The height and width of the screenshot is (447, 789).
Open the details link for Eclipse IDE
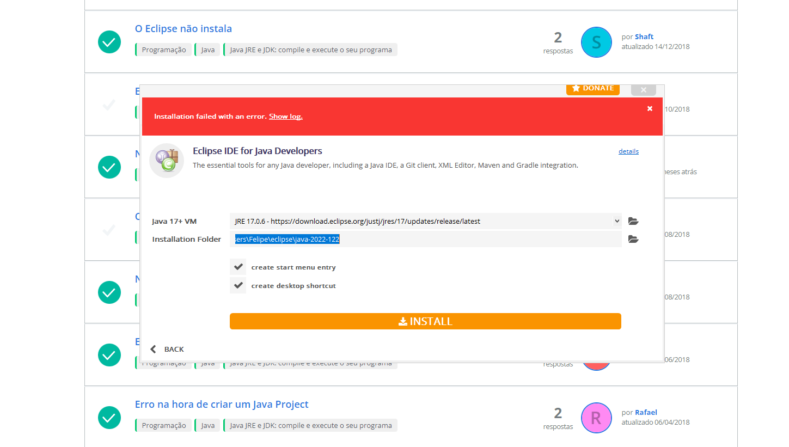coord(628,151)
